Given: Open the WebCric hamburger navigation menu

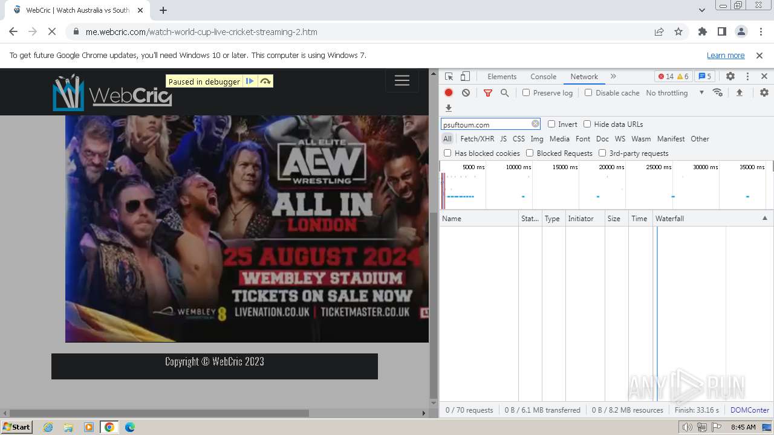Looking at the screenshot, I should point(402,81).
